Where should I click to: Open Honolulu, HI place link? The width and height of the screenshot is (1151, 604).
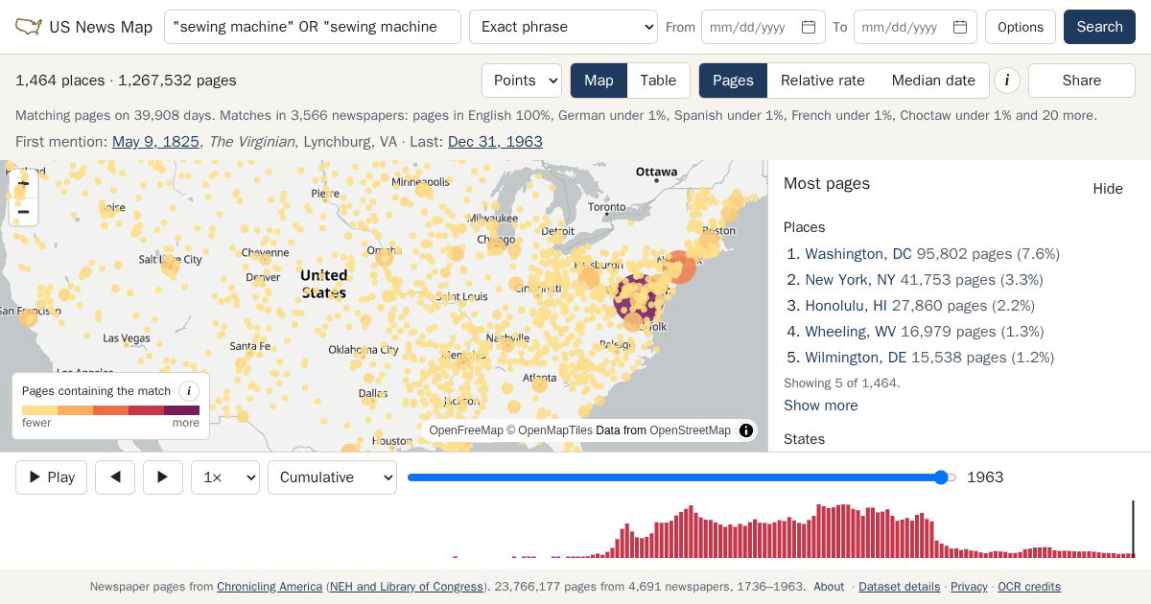pyautogui.click(x=846, y=306)
